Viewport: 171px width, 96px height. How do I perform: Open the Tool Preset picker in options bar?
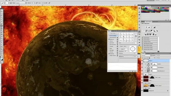tap(3, 3)
